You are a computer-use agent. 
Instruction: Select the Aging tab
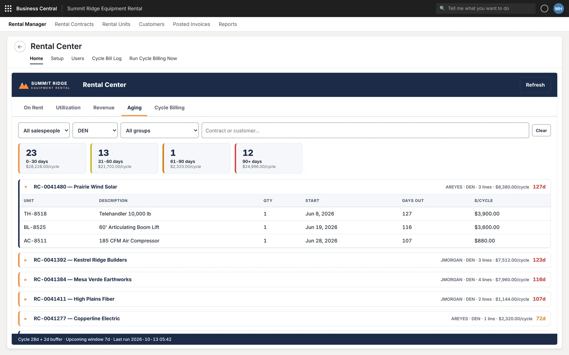pos(134,108)
